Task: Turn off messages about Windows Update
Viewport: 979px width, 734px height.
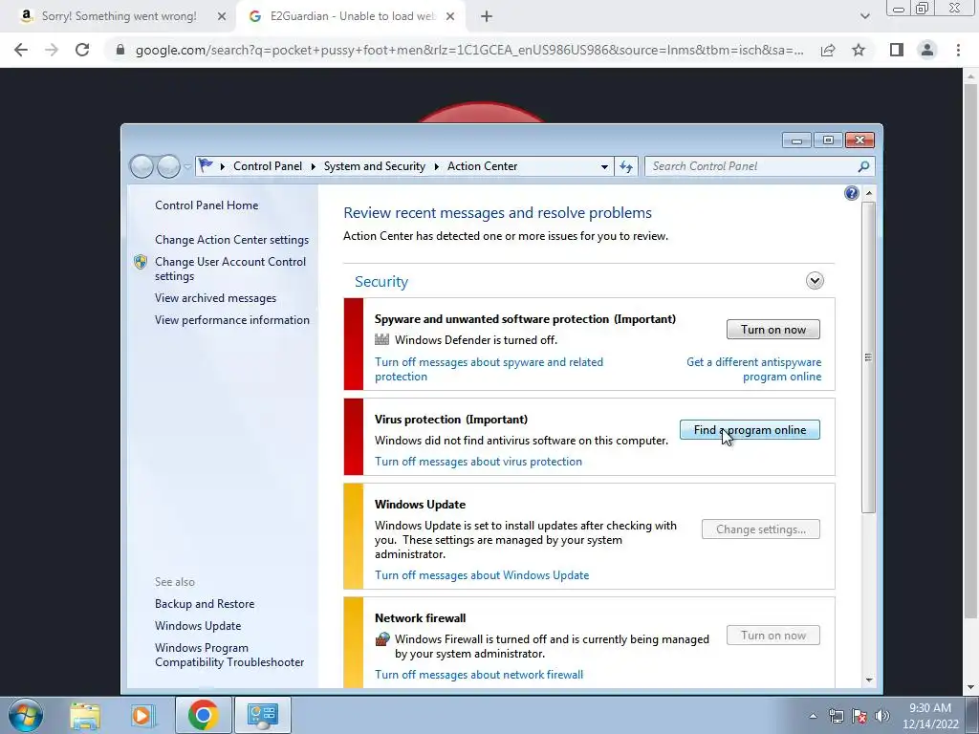Action: (x=482, y=575)
